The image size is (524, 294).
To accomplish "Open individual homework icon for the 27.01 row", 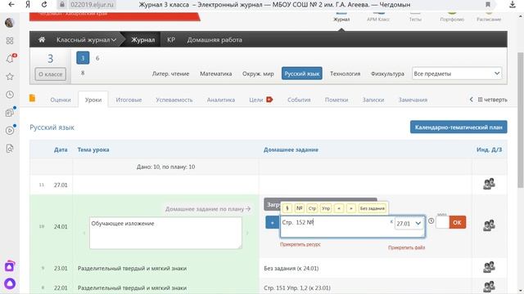I will click(489, 184).
